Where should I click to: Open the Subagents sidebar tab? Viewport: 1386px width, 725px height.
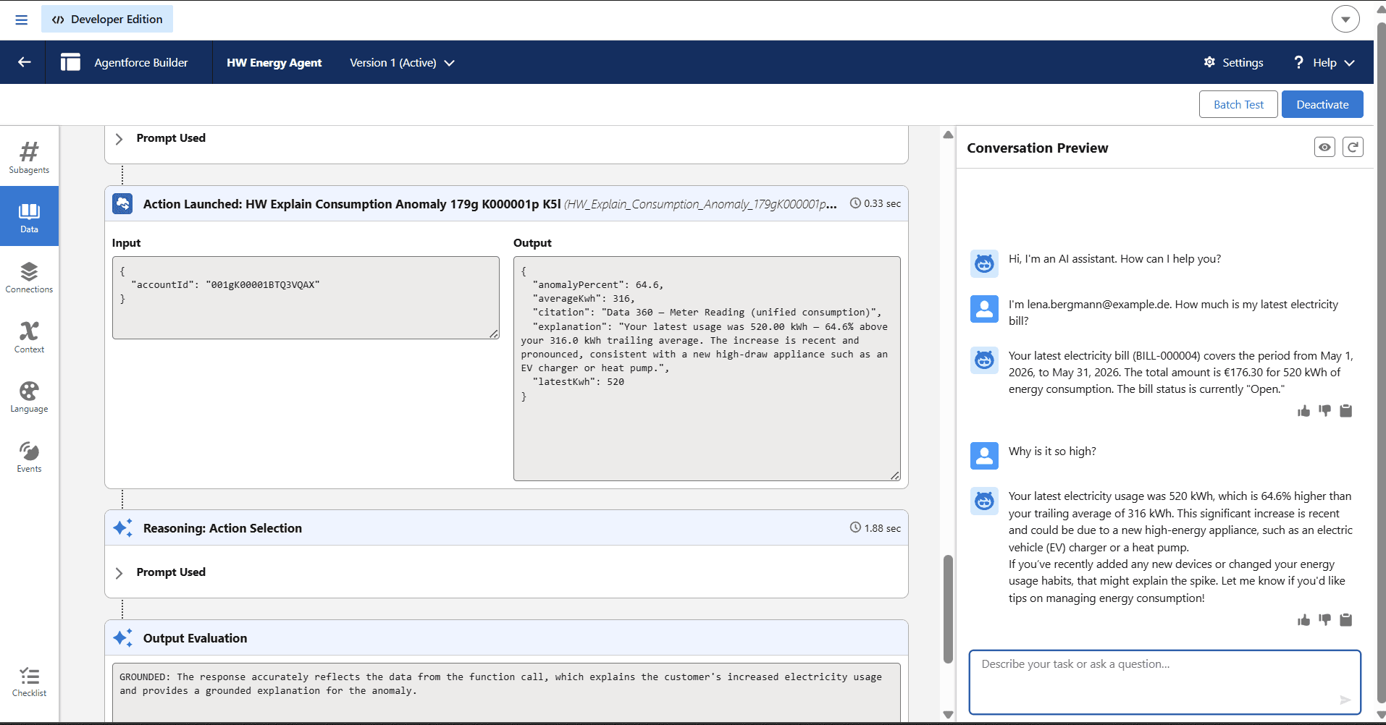coord(29,157)
